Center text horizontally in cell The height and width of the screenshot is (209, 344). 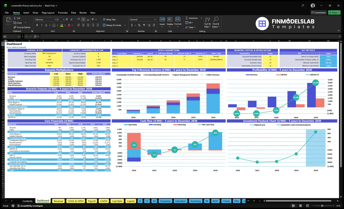pyautogui.click(x=83, y=25)
